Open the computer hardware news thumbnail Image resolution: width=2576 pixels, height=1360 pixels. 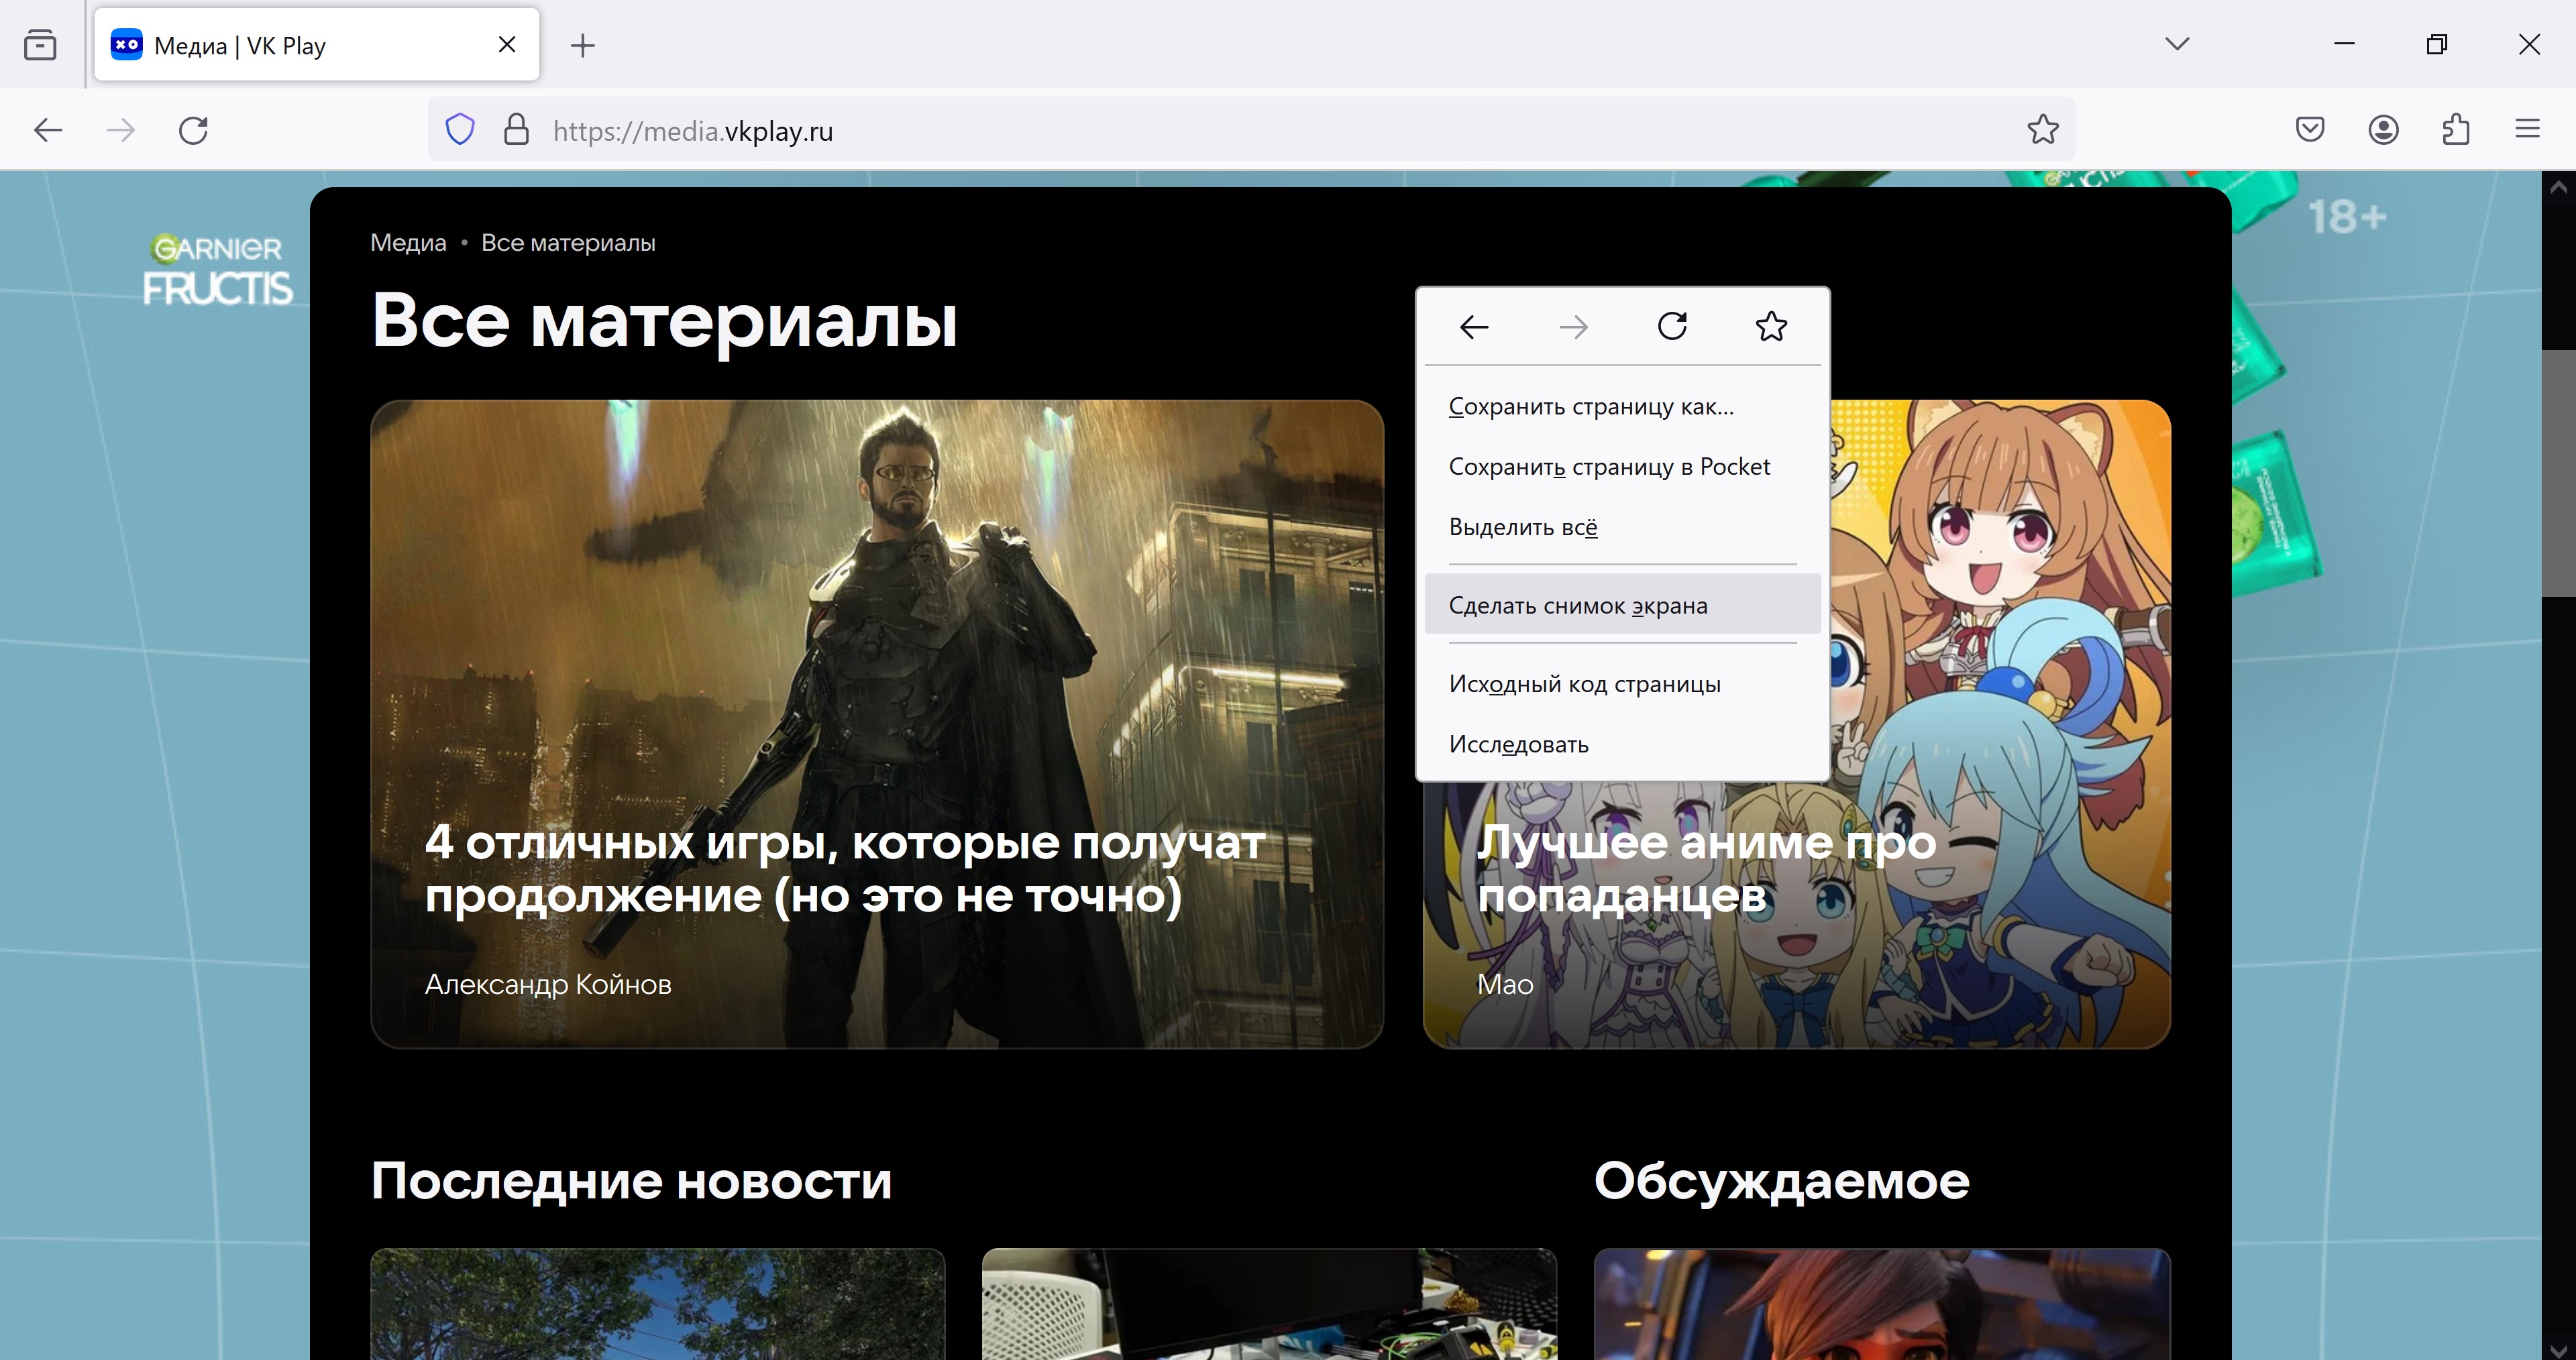tap(1269, 1304)
